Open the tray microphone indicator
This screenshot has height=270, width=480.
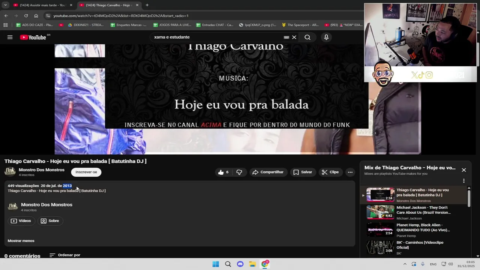423,264
